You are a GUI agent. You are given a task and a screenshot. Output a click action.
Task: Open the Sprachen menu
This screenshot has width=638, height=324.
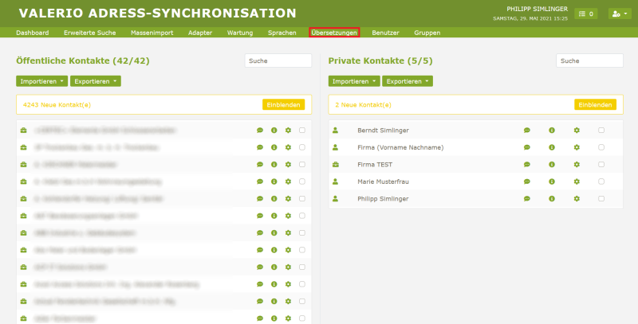coord(282,33)
